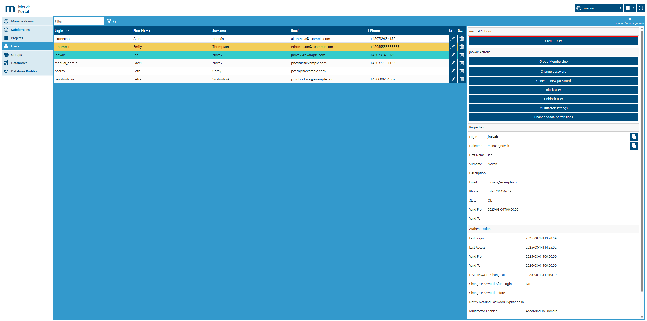647x321 pixels.
Task: Expand the list menu in top bar
Action: pyautogui.click(x=630, y=8)
